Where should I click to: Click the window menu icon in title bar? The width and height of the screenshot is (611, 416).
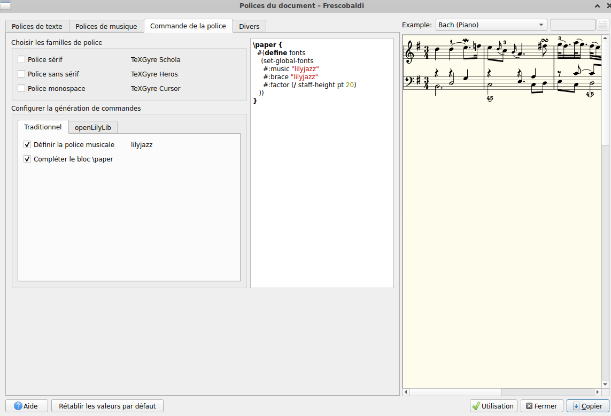point(5,5)
